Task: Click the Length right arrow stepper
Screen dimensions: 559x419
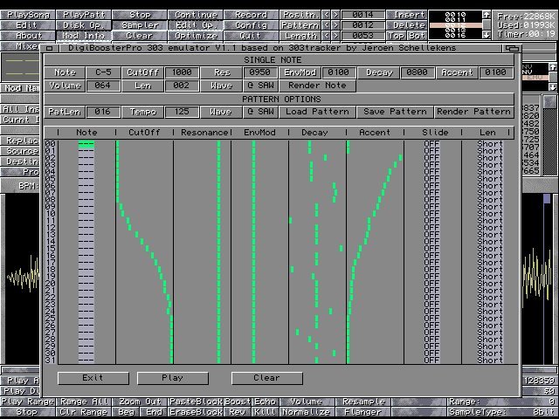Action: pyautogui.click(x=335, y=36)
